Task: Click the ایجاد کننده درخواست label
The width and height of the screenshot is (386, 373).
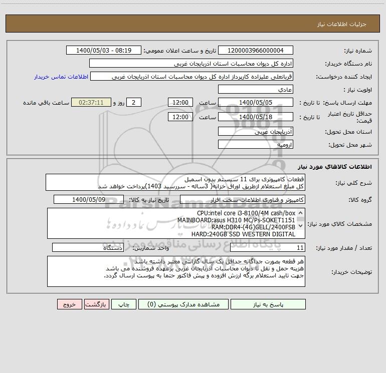Action: coord(344,77)
